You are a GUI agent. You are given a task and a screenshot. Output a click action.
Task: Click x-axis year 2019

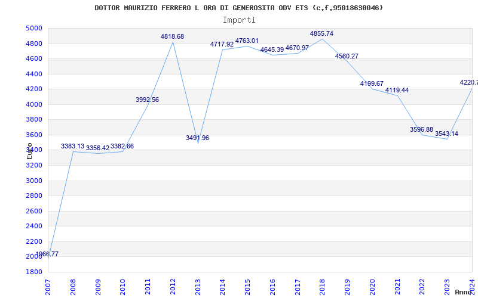348,287
